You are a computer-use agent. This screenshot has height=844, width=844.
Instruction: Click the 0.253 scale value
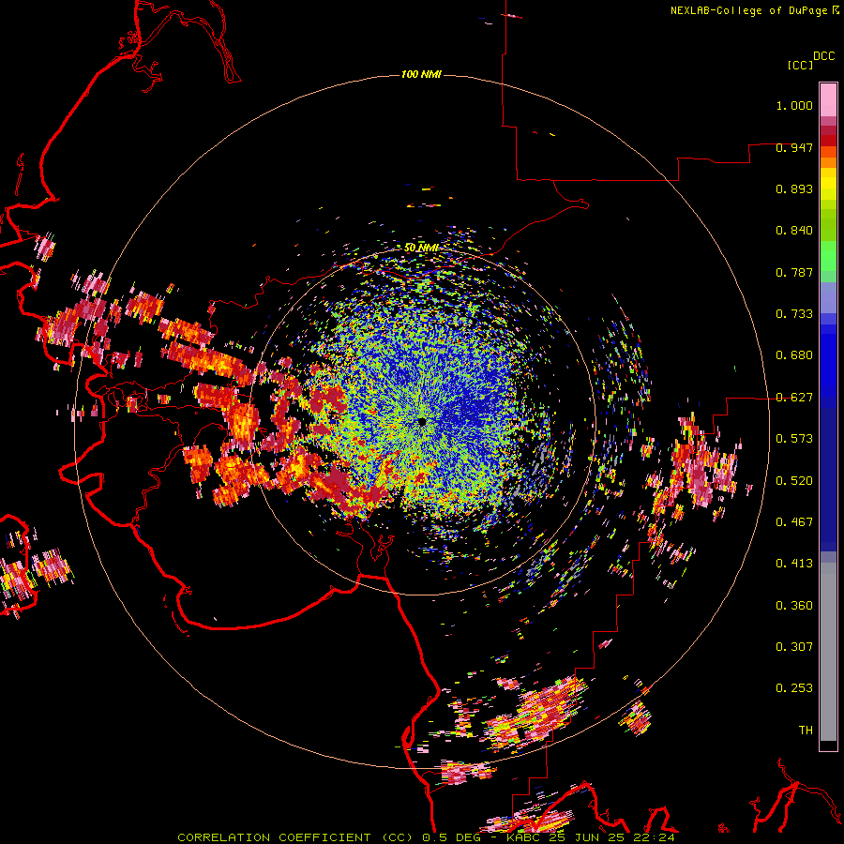coord(794,688)
